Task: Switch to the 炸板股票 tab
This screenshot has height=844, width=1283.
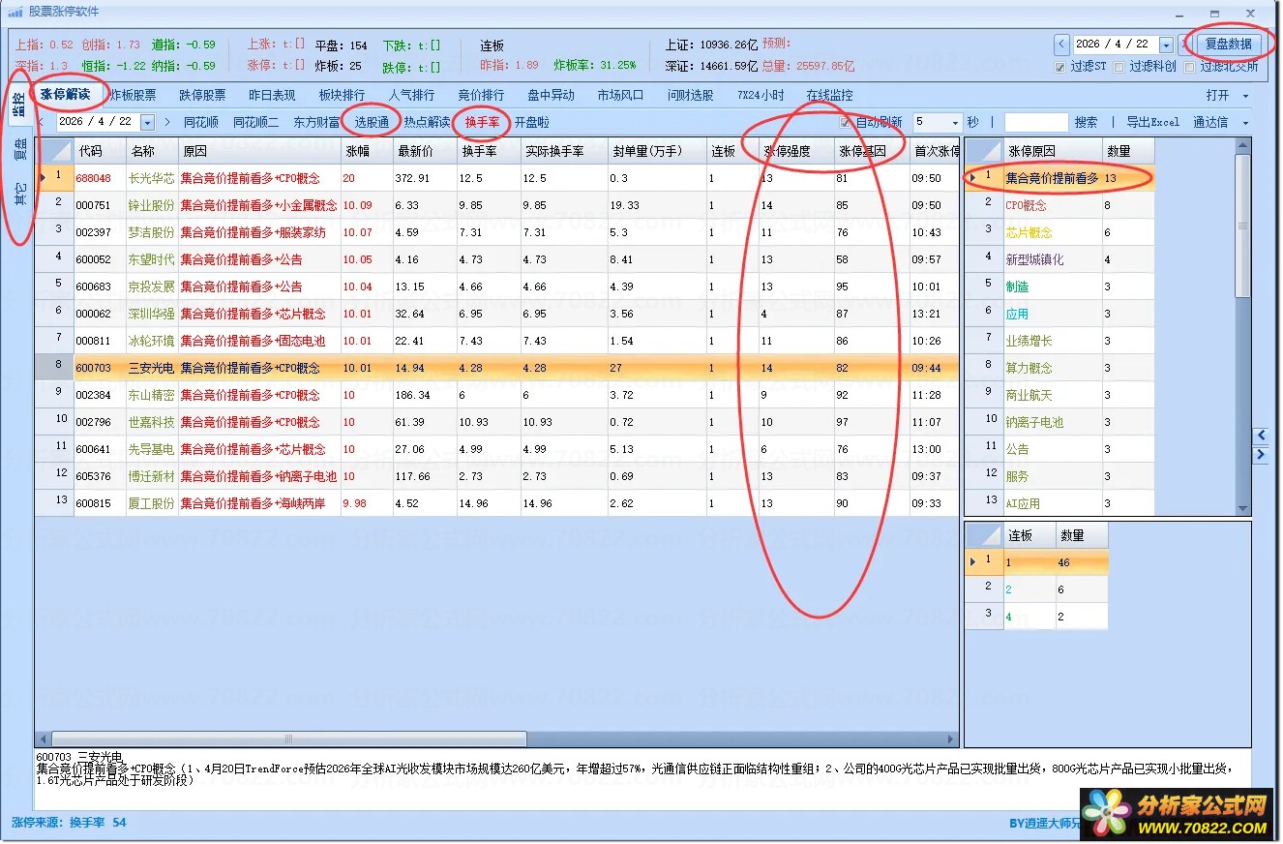Action: point(133,96)
